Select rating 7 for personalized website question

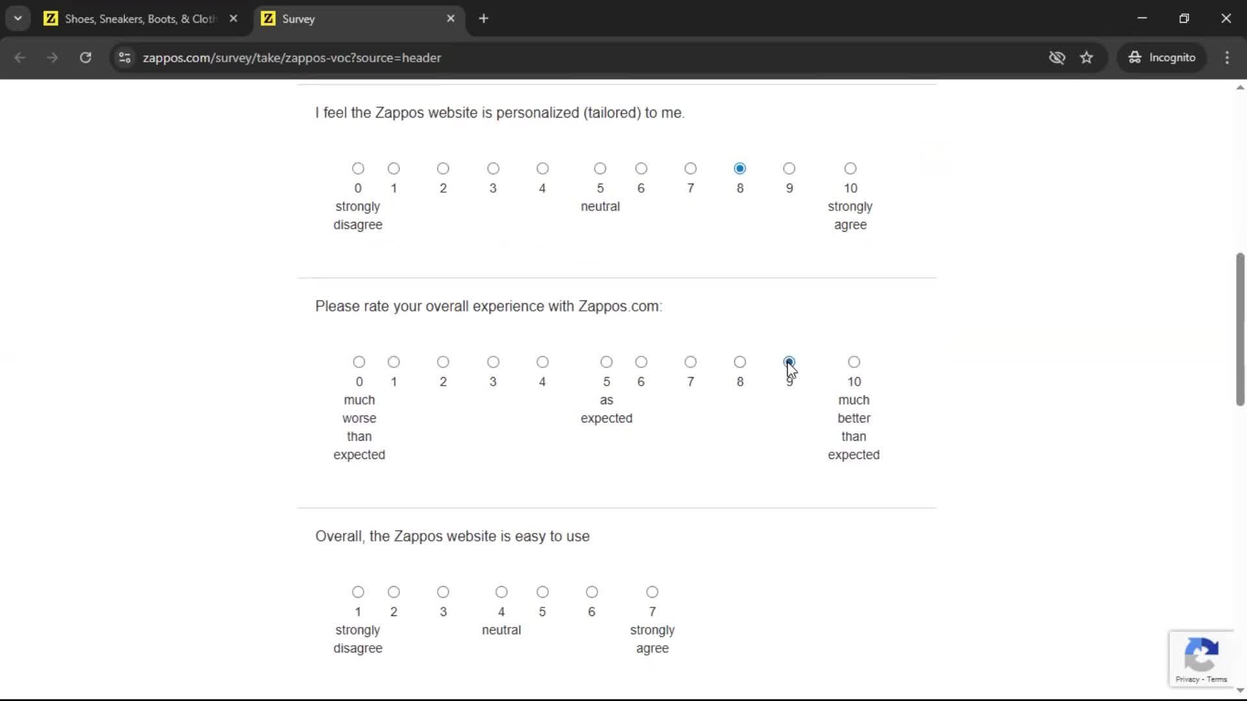690,169
